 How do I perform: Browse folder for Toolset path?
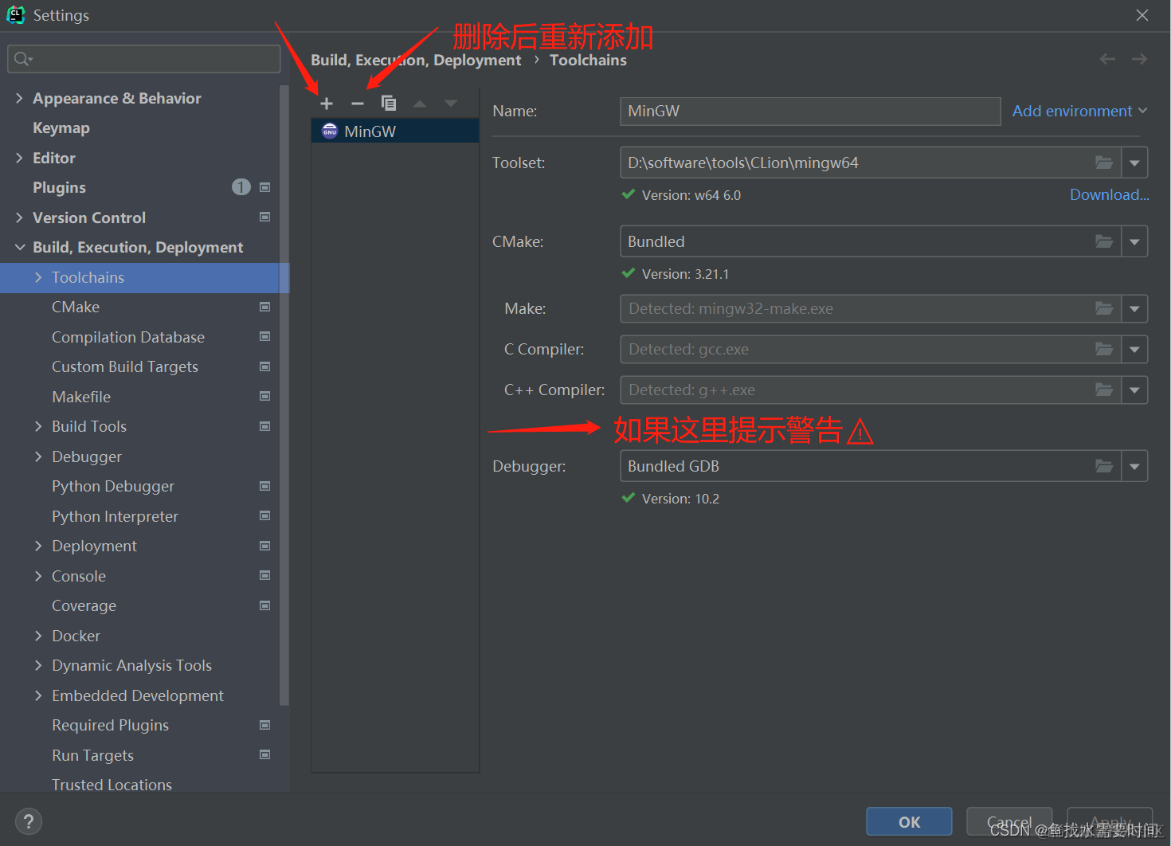pyautogui.click(x=1104, y=163)
